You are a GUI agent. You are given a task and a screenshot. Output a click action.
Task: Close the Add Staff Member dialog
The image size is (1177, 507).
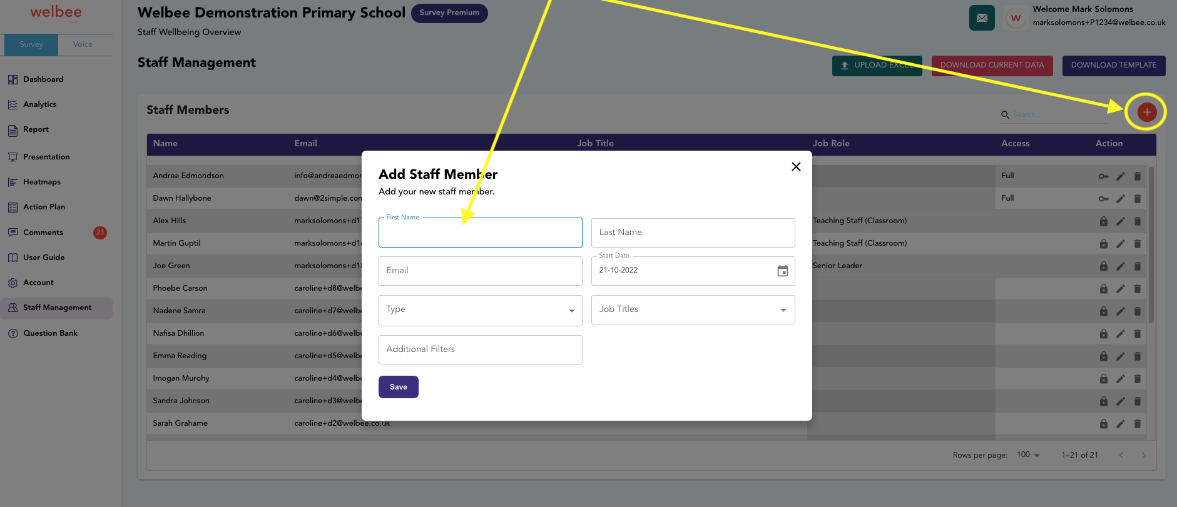click(796, 166)
